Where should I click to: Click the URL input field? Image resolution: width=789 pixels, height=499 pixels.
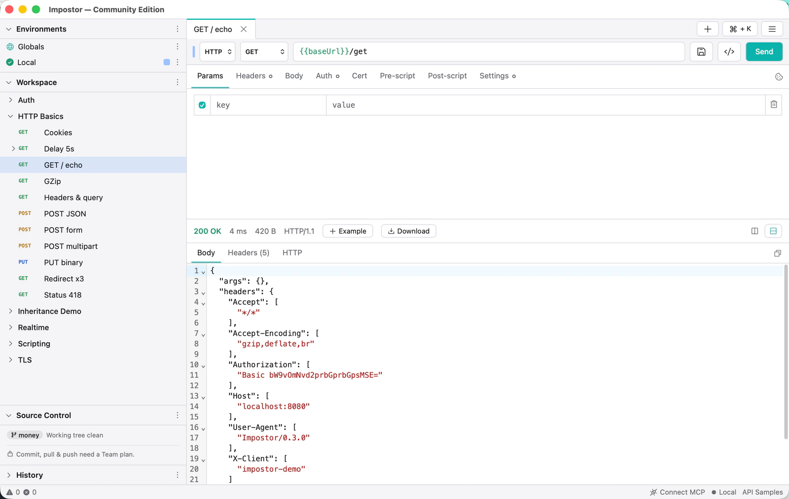tap(489, 52)
